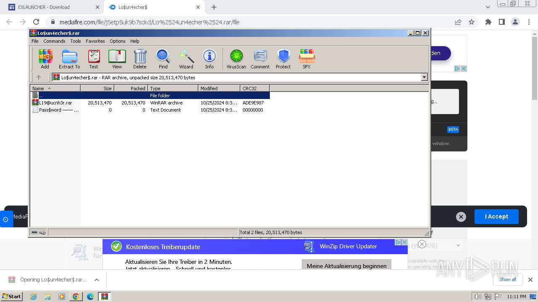538x302 pixels.
Task: Click the drive selector icon in status bar
Action: (34, 232)
